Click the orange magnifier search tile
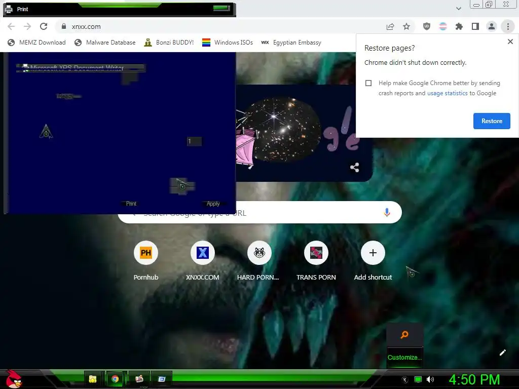 (404, 335)
